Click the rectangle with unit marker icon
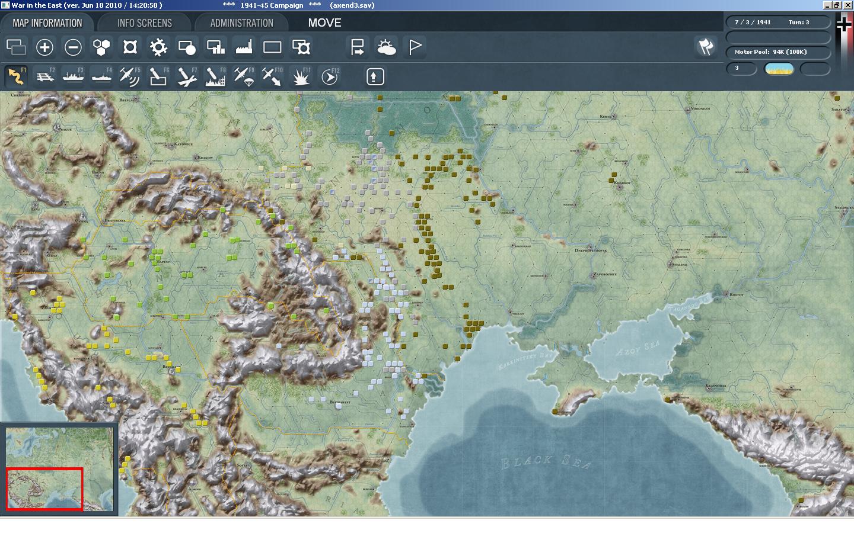Viewport: 854px width, 533px height. coord(301,47)
